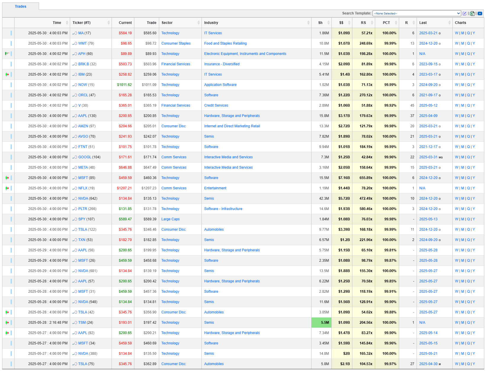This screenshot has height=371, width=487.
Task: Open the FTNT (51) ticker link
Action: click(83, 147)
